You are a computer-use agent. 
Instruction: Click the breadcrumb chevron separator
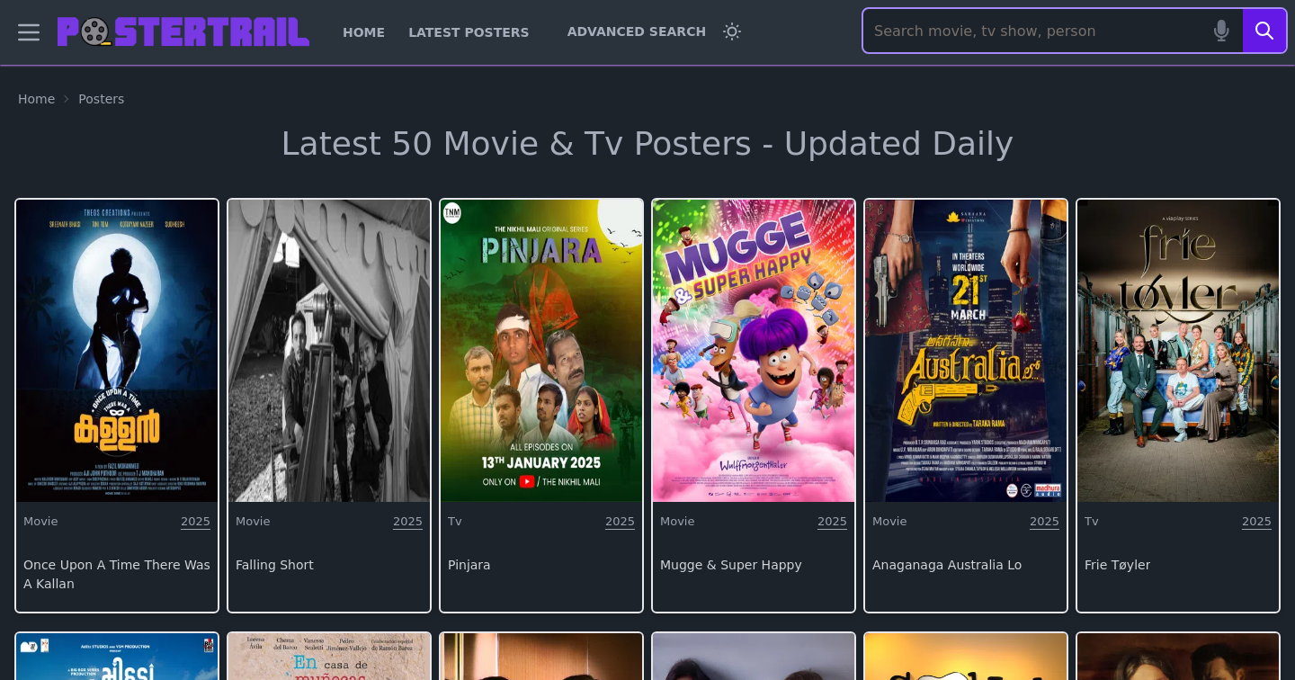tap(67, 99)
